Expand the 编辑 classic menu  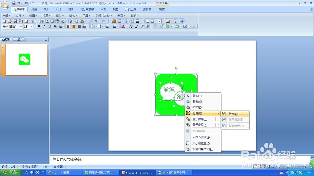click(33, 16)
